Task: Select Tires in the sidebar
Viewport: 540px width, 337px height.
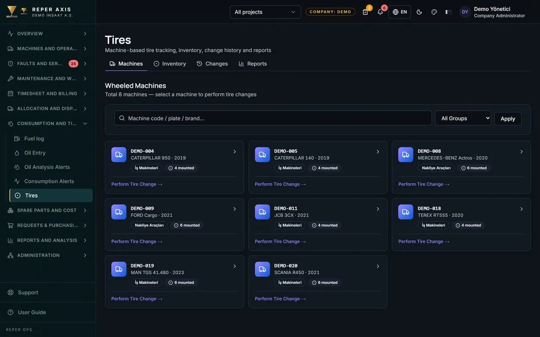Action: tap(51, 195)
